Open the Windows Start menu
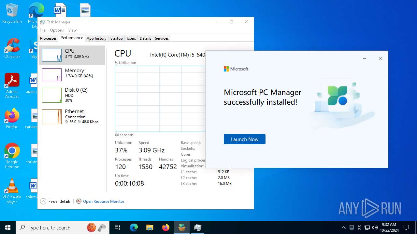Image resolution: width=417 pixels, height=234 pixels. [x=8, y=227]
